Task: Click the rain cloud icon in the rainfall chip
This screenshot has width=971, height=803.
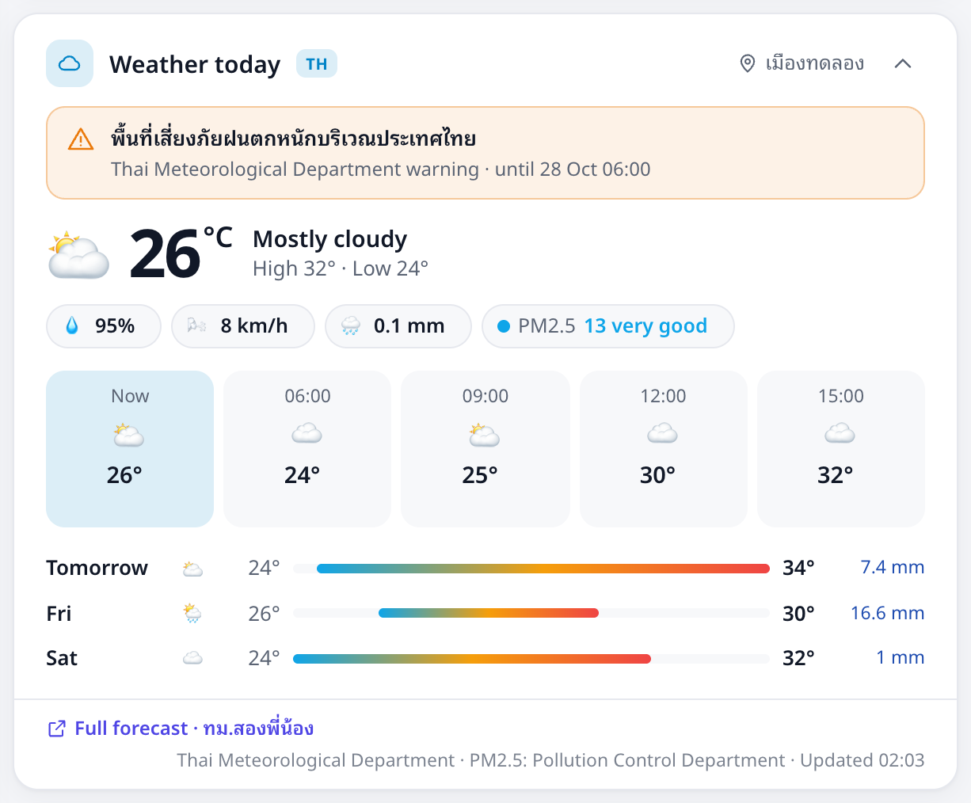Action: [x=350, y=326]
